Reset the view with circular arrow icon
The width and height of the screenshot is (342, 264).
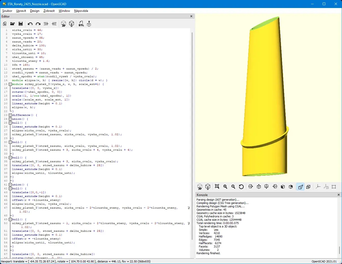(x=241, y=187)
